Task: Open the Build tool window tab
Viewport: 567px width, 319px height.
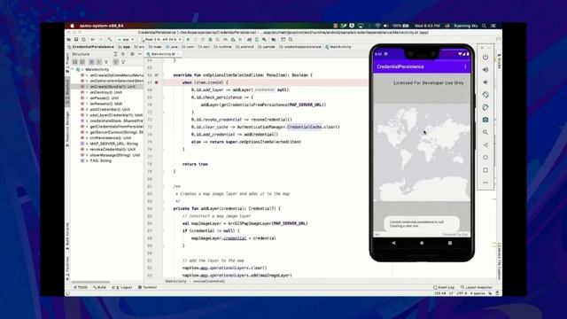Action: point(100,287)
